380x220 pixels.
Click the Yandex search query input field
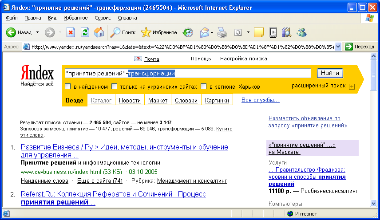point(188,73)
